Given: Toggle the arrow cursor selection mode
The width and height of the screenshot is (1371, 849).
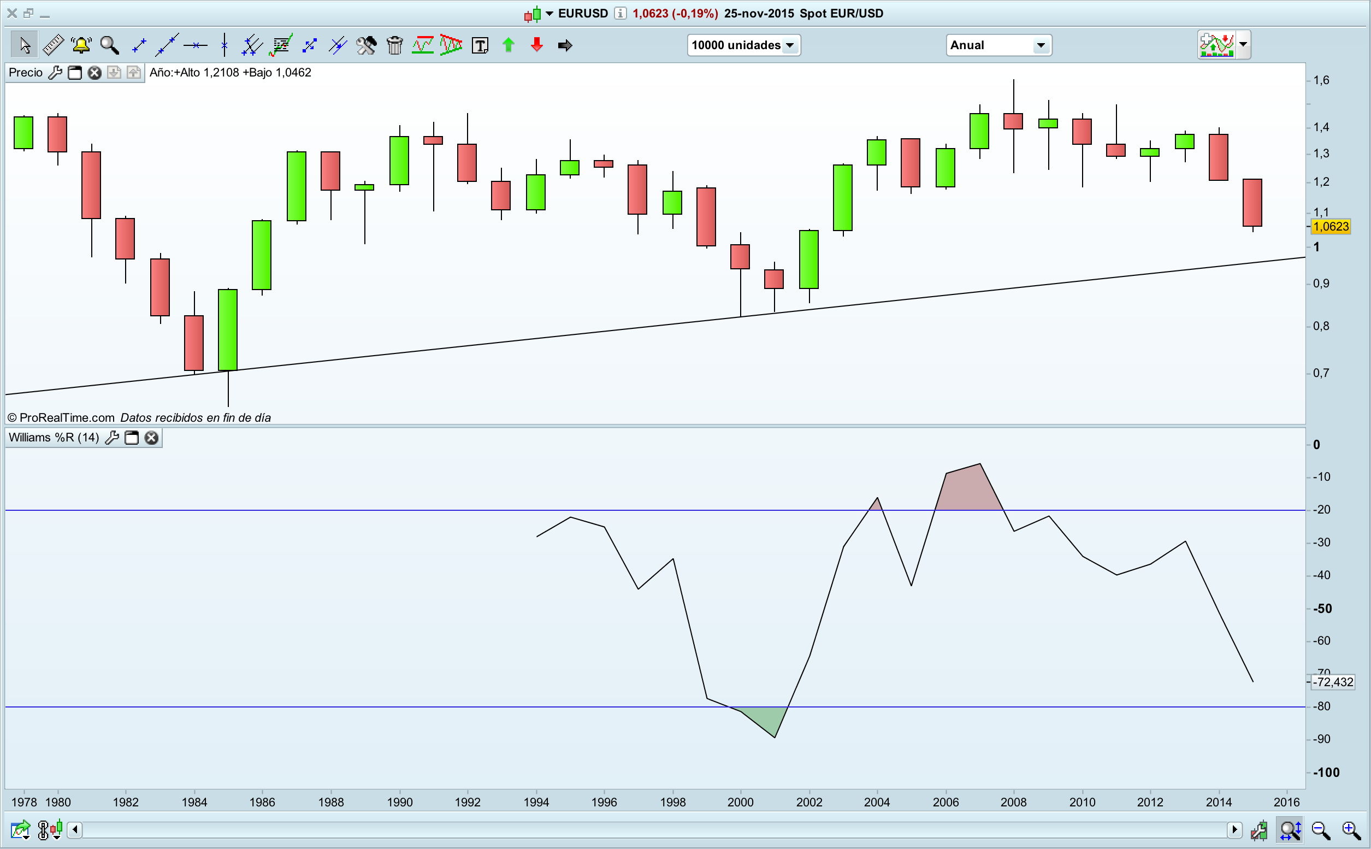Looking at the screenshot, I should coord(24,45).
